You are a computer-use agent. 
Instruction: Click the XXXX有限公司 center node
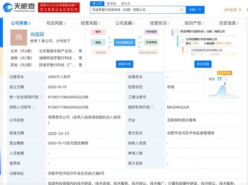point(124,42)
